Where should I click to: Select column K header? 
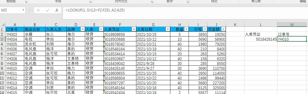tap(235, 25)
